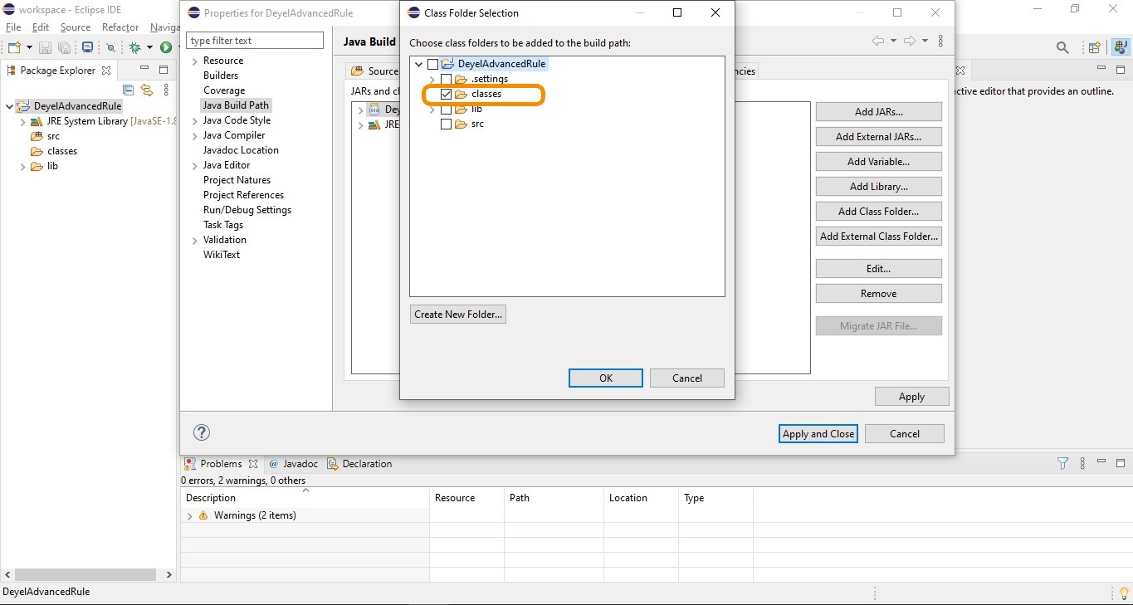The image size is (1133, 605).
Task: Maximize the Problems view panel
Action: pyautogui.click(x=1121, y=463)
